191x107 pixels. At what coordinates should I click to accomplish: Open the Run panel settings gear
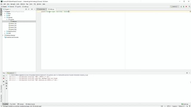click(187, 73)
